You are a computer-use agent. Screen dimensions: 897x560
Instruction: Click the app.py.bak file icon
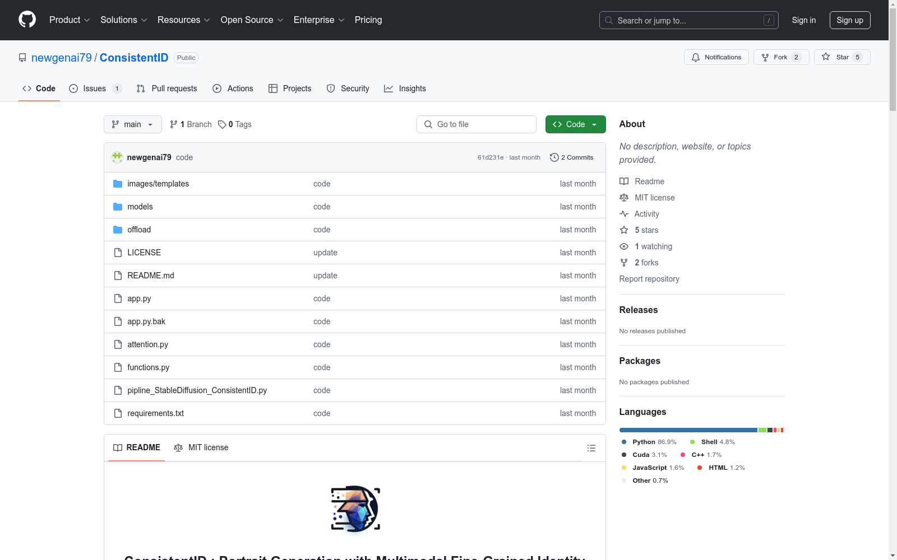click(118, 321)
